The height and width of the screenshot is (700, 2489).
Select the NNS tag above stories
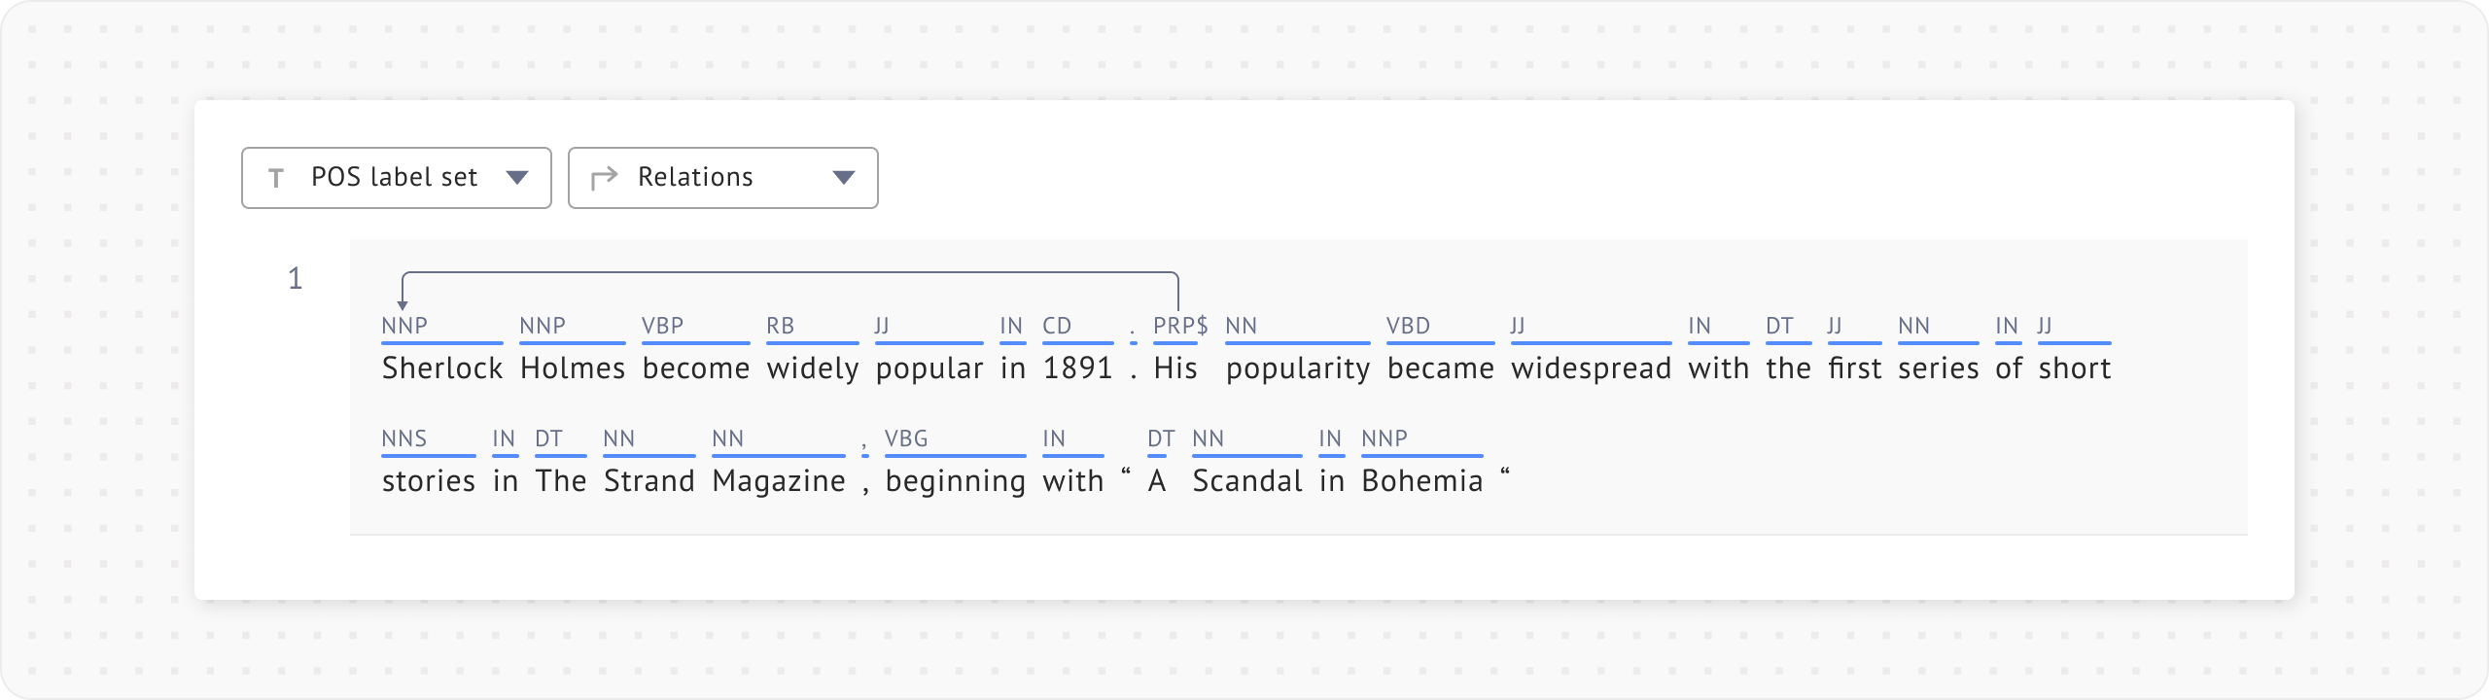(404, 438)
